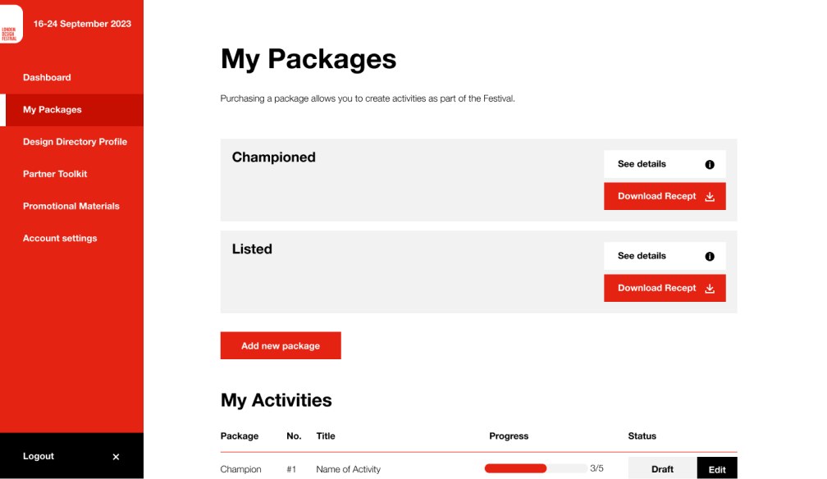Open the Dashboard section
The image size is (827, 479).
(x=47, y=77)
